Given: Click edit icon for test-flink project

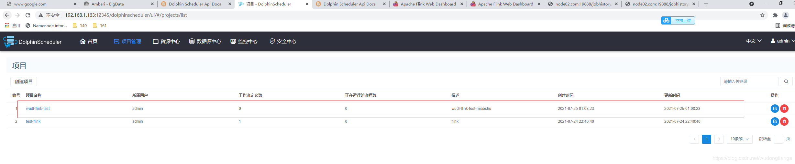Looking at the screenshot, I should pos(775,121).
